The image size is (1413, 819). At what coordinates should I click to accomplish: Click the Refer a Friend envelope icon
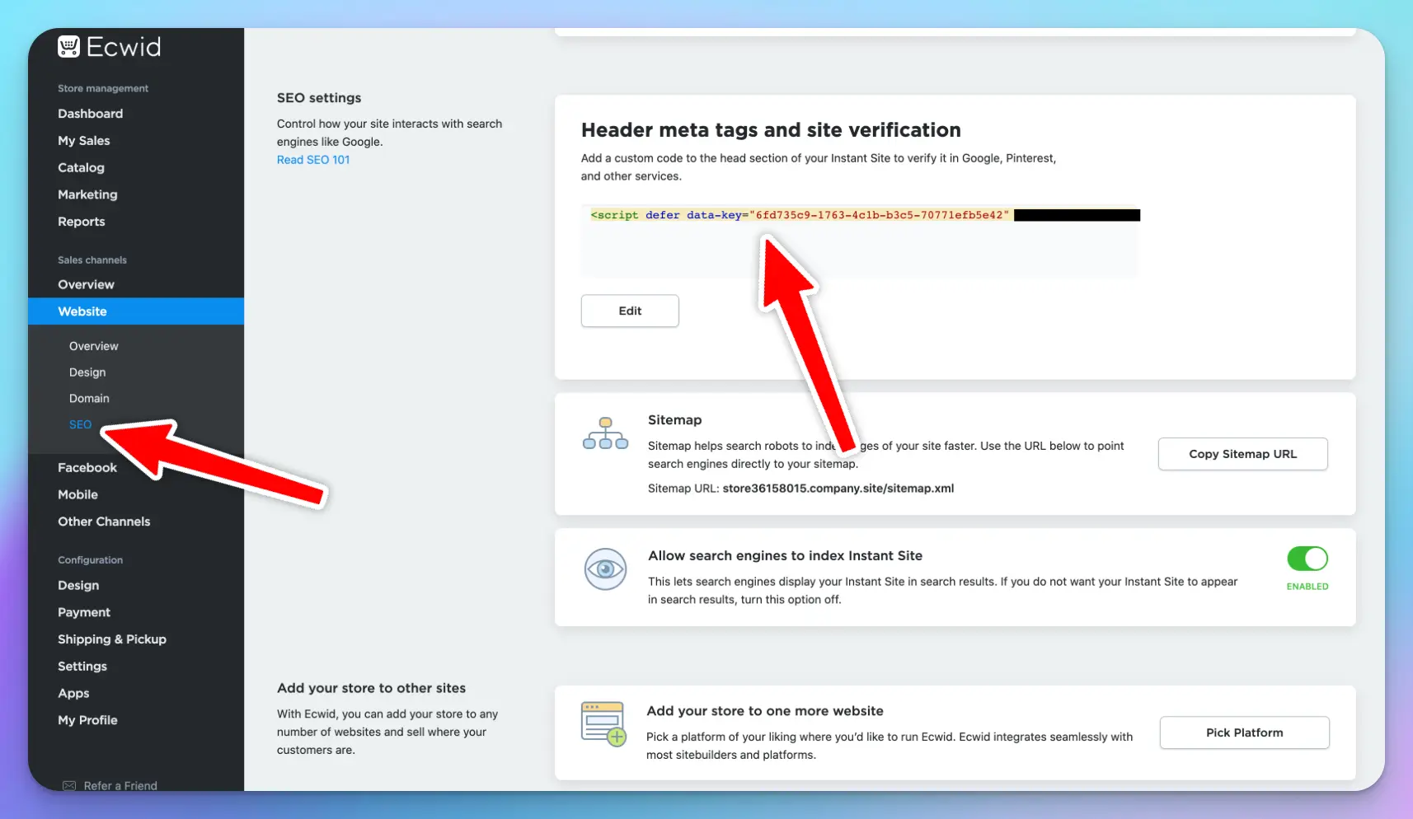coord(69,785)
